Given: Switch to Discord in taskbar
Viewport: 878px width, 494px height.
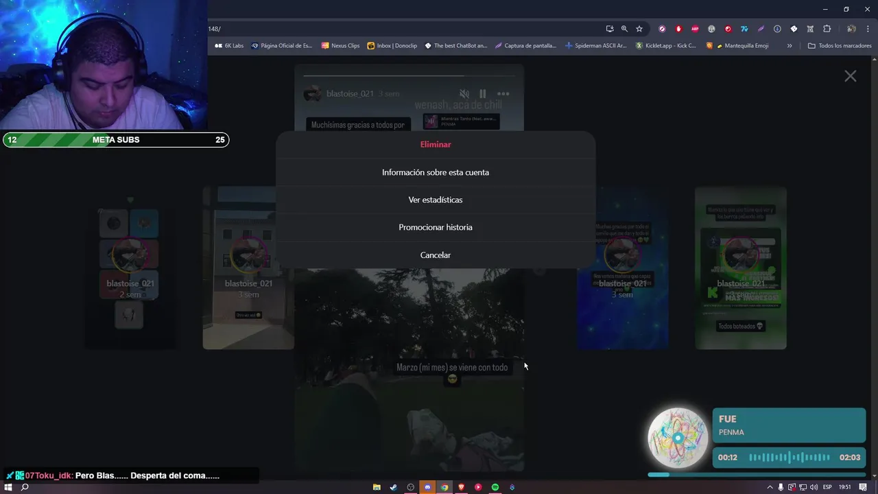Looking at the screenshot, I should [427, 487].
